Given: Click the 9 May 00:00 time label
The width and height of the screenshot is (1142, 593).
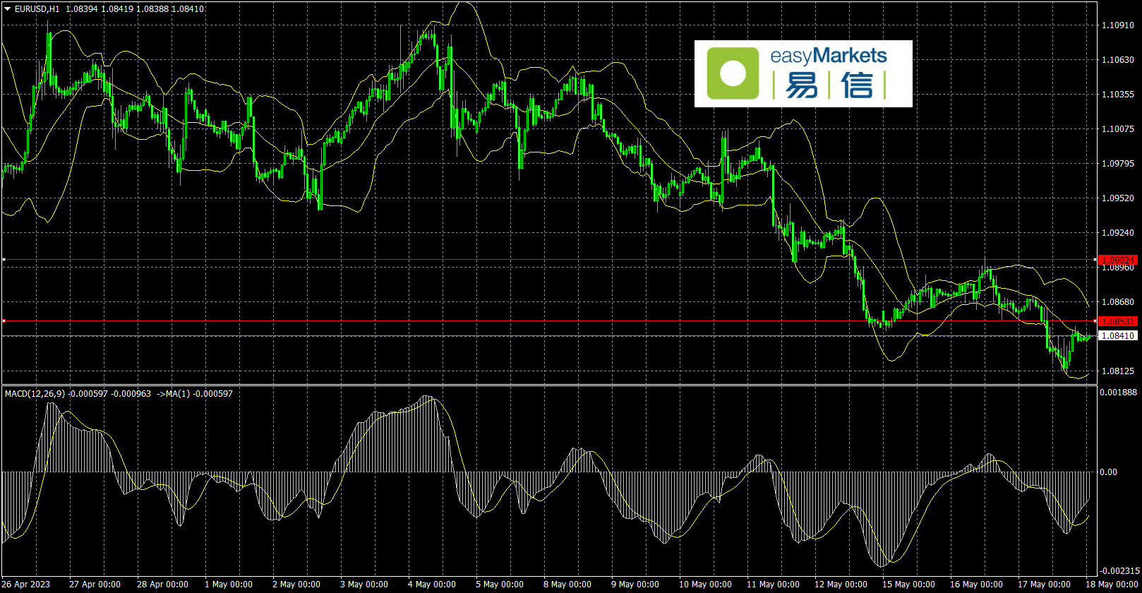Looking at the screenshot, I should click(635, 585).
